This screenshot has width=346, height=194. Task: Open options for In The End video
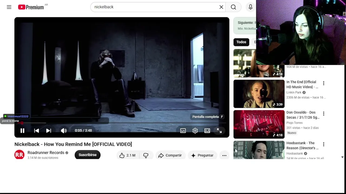tap(324, 83)
